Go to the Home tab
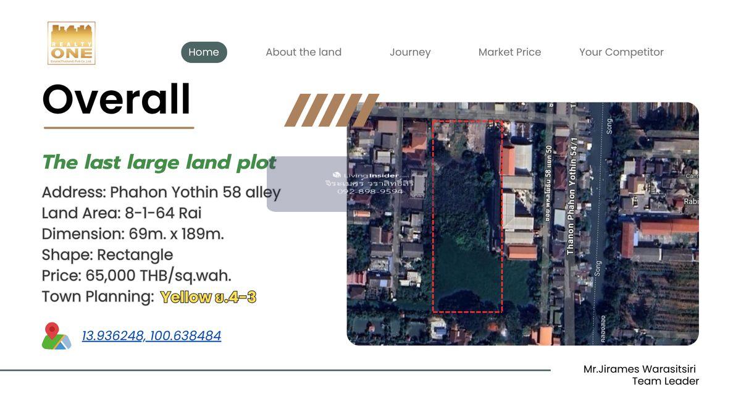This screenshot has height=417, width=741. click(204, 53)
